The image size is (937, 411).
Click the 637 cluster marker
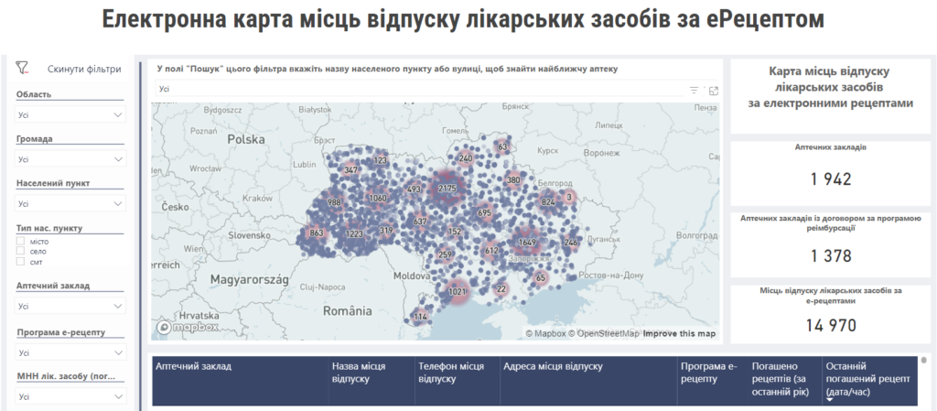click(x=420, y=221)
